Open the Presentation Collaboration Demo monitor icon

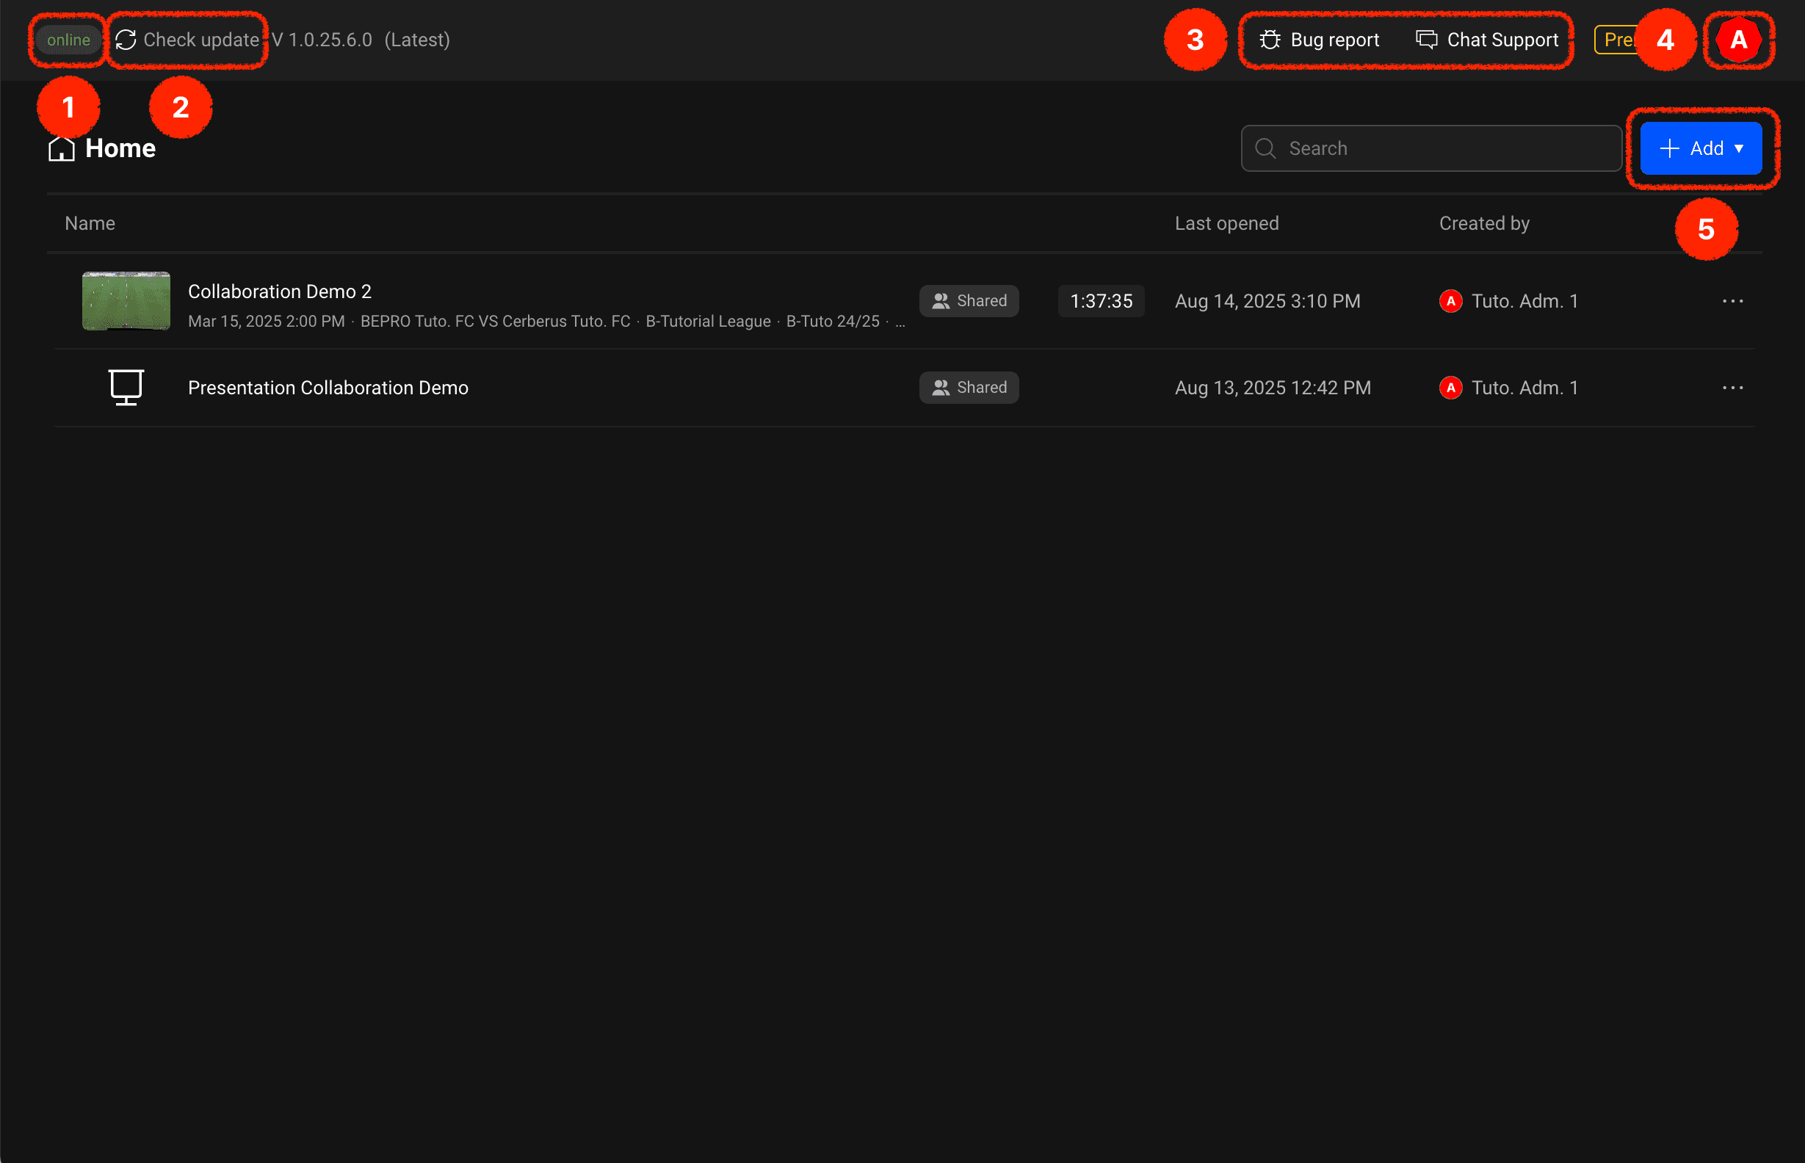pos(126,388)
